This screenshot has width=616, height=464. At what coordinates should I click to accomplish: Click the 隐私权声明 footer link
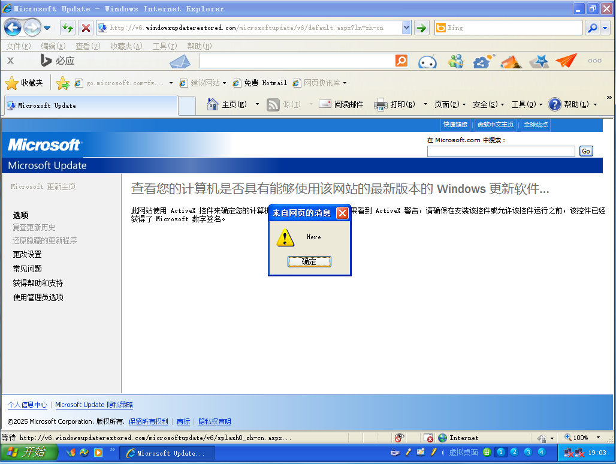pos(215,421)
